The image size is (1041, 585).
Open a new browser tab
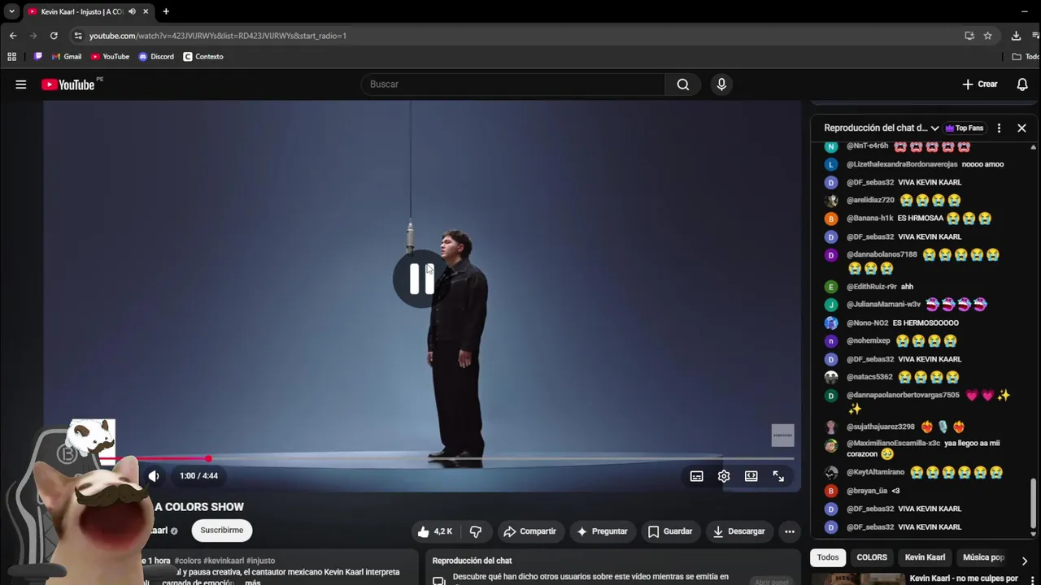(166, 11)
